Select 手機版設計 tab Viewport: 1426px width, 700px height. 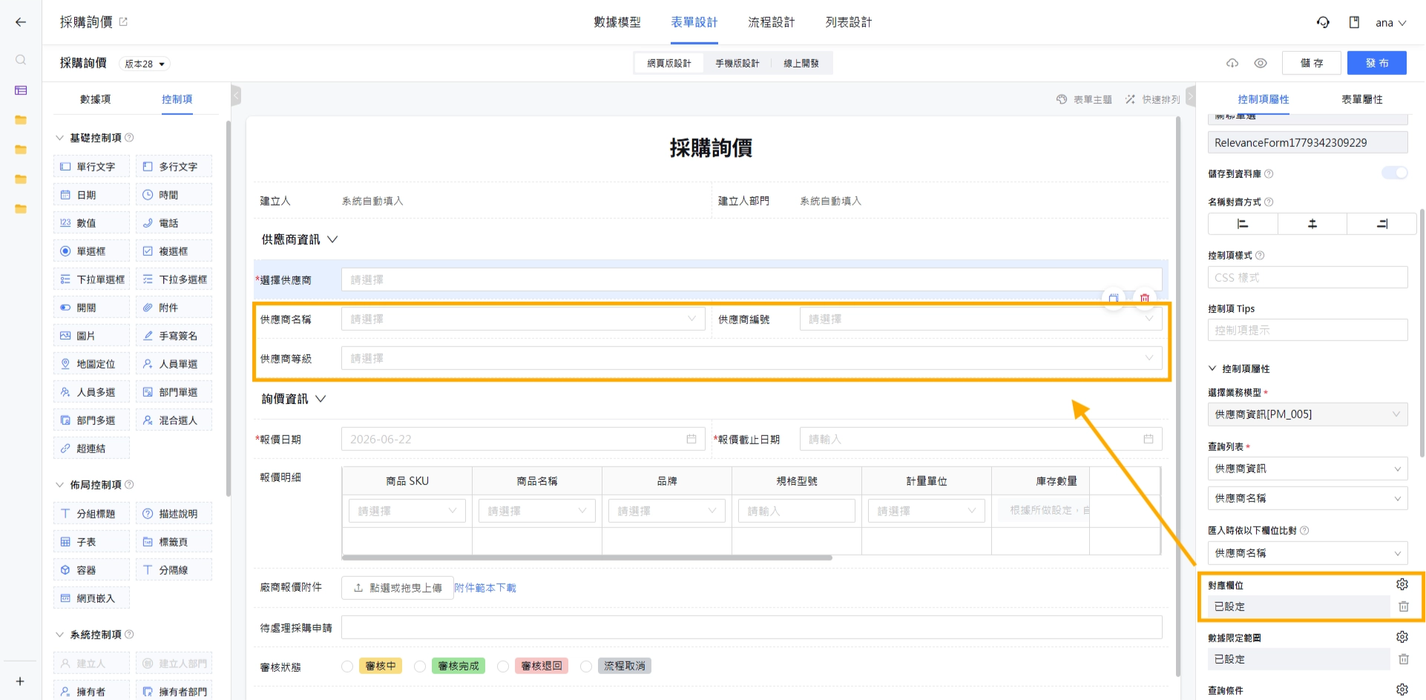click(x=737, y=63)
